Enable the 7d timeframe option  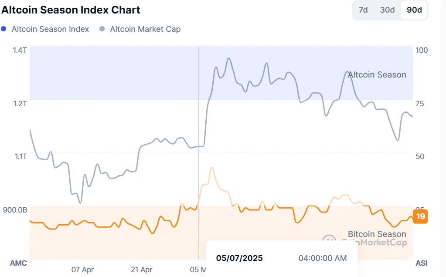(x=363, y=10)
